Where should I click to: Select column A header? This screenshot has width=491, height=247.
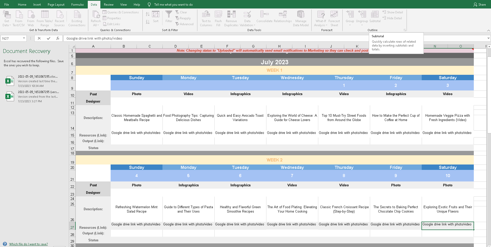93,46
